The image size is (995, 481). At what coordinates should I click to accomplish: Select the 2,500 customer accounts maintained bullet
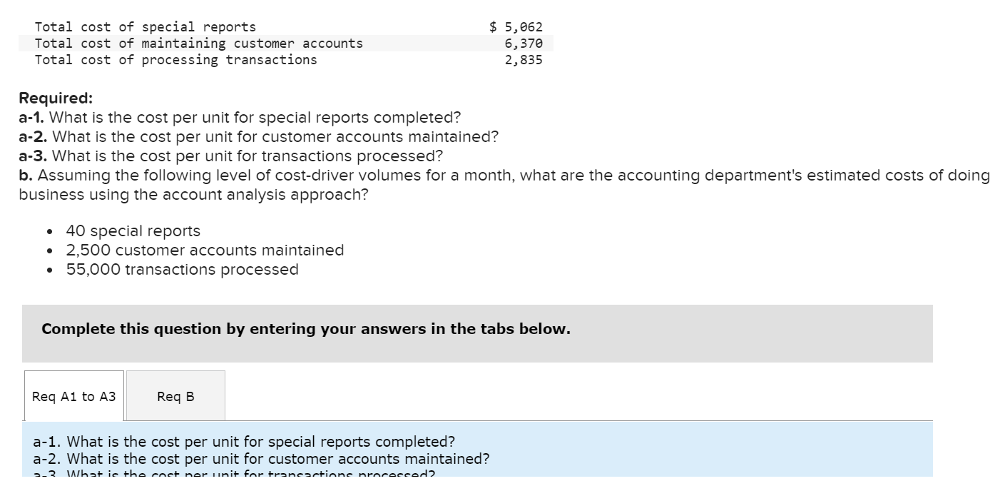click(205, 250)
